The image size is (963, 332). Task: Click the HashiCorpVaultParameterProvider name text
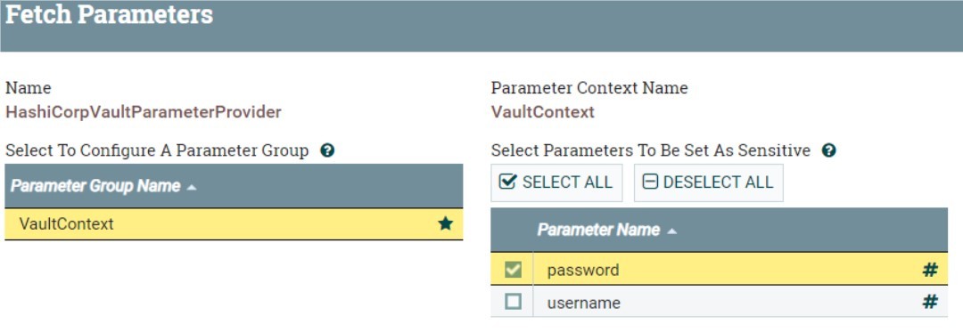click(x=143, y=112)
